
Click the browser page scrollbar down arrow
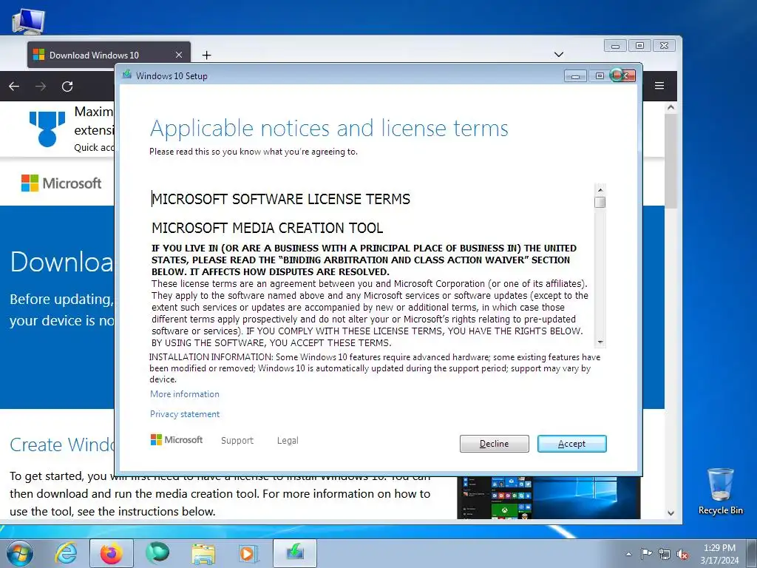(x=671, y=513)
